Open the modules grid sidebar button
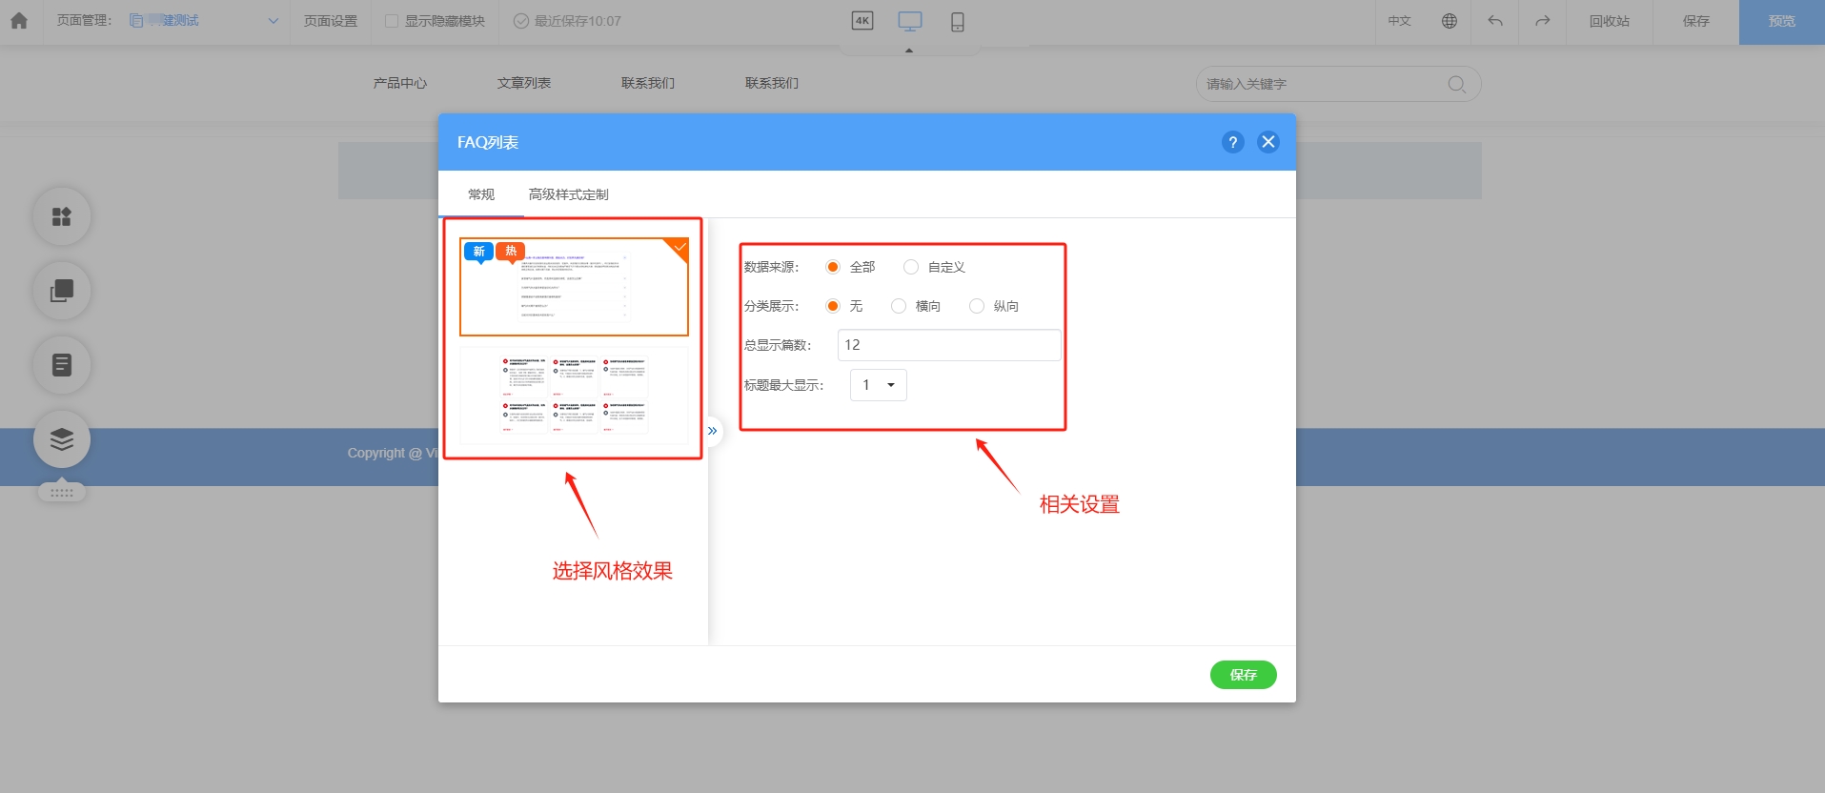 [62, 216]
